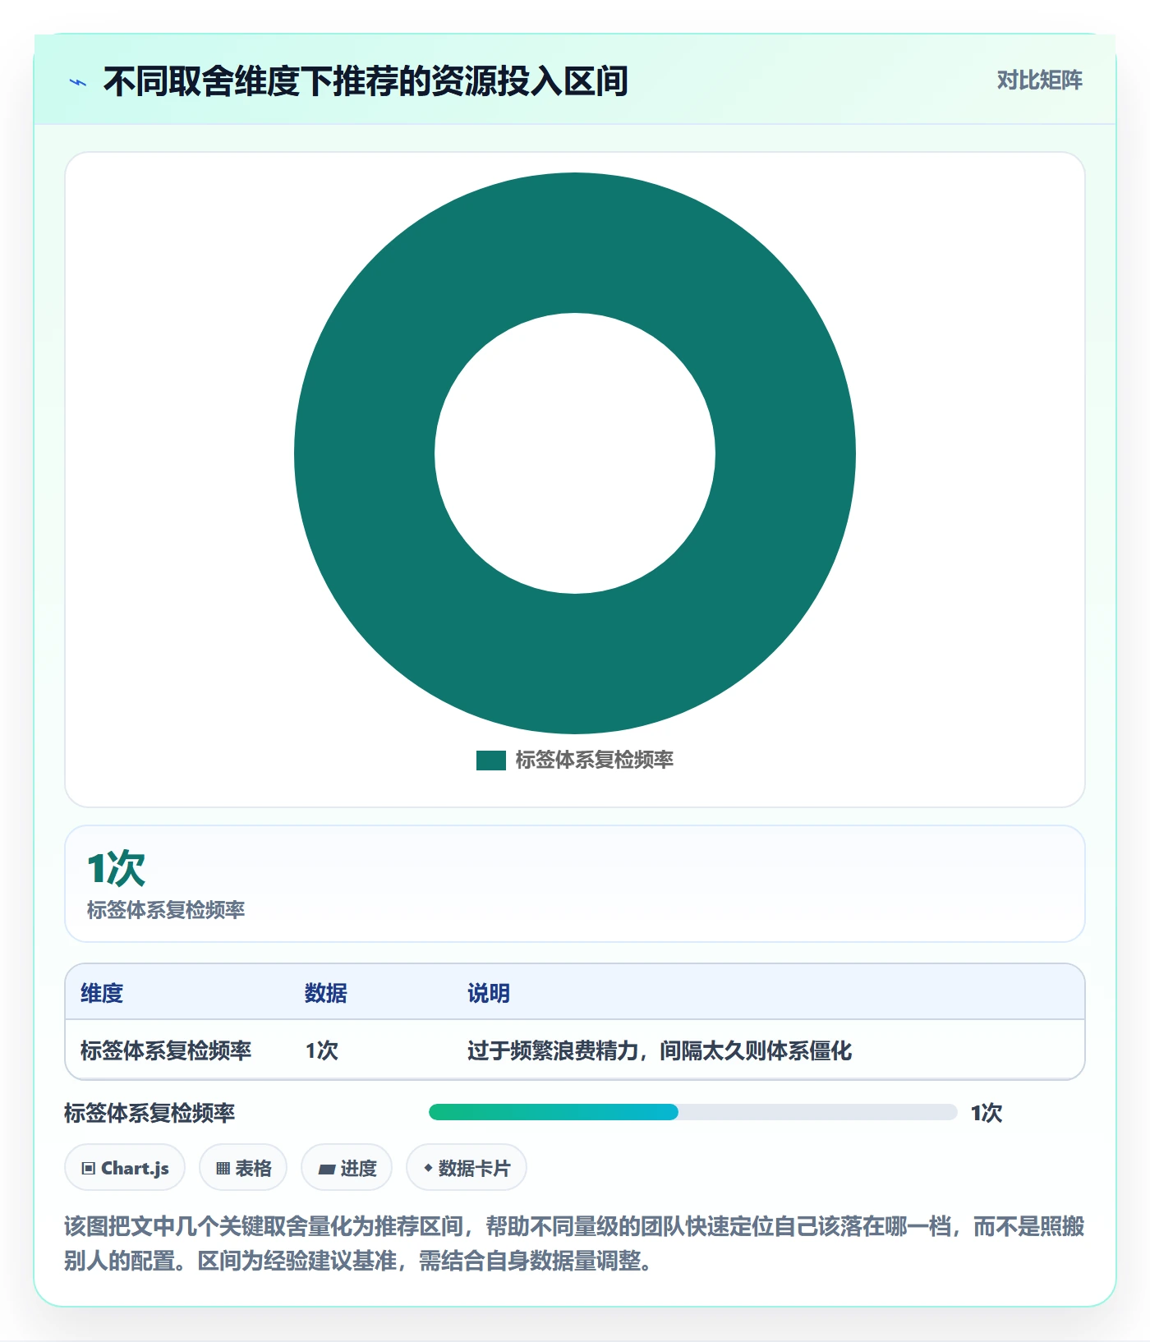The width and height of the screenshot is (1150, 1342).
Task: Toggle the 标签体系复检频率 chart legend swatch
Action: tap(490, 761)
